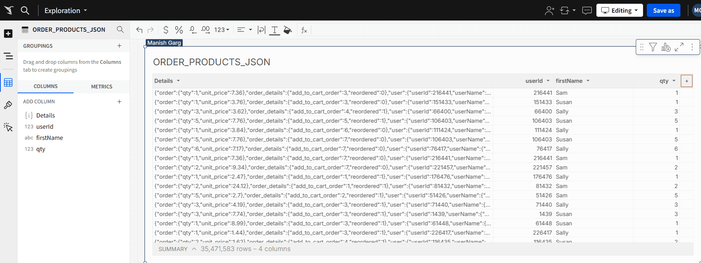Expand table to full screen

click(x=679, y=47)
